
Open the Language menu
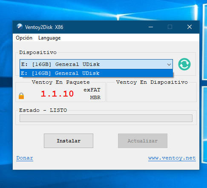pos(49,38)
